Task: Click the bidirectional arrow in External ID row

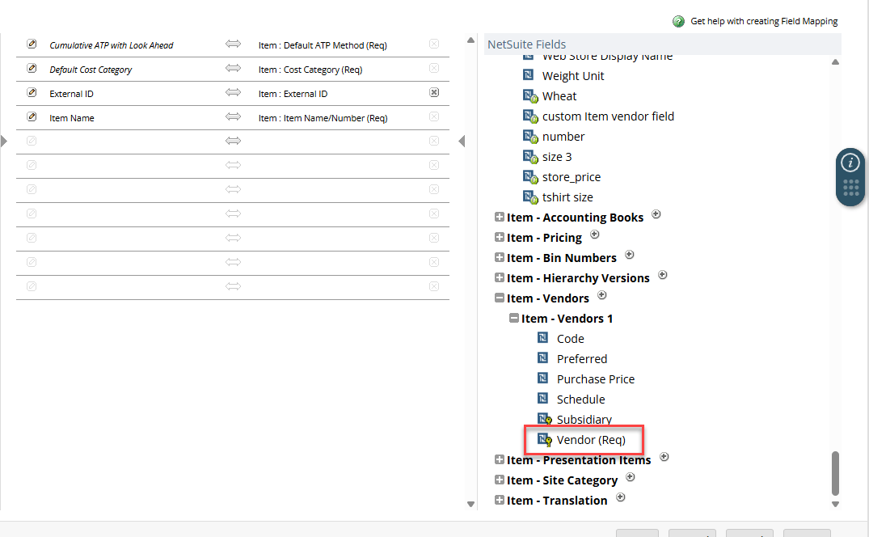Action: point(234,92)
